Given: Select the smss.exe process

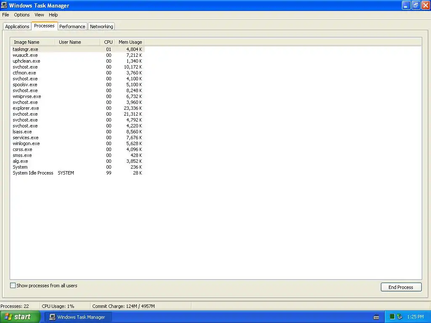Looking at the screenshot, I should click(77, 155).
